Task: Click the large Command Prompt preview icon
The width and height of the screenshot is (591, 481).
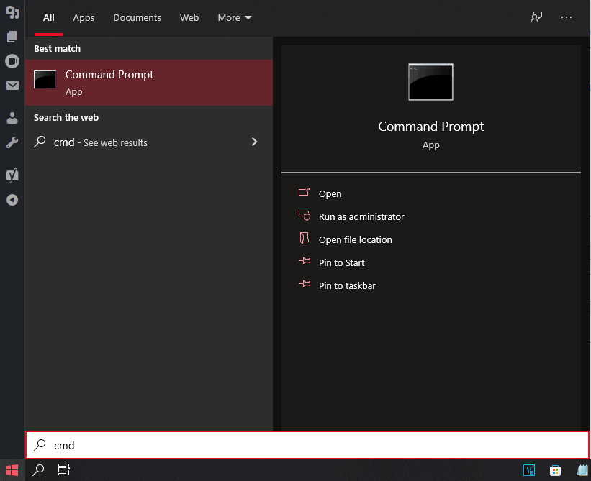Action: (430, 82)
